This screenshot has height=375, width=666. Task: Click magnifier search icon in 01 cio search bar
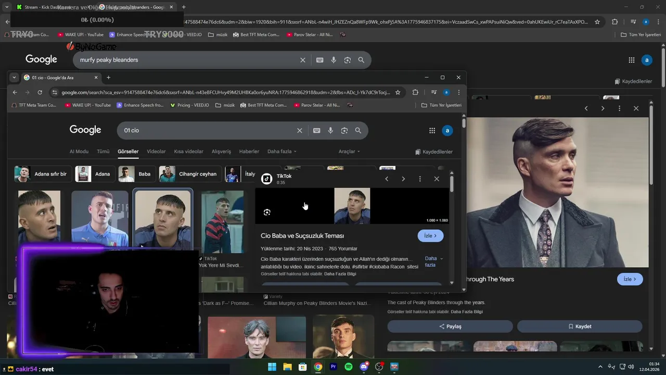(x=358, y=130)
